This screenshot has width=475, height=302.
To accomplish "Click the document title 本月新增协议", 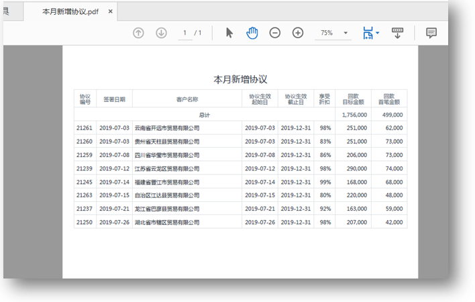I will click(240, 79).
